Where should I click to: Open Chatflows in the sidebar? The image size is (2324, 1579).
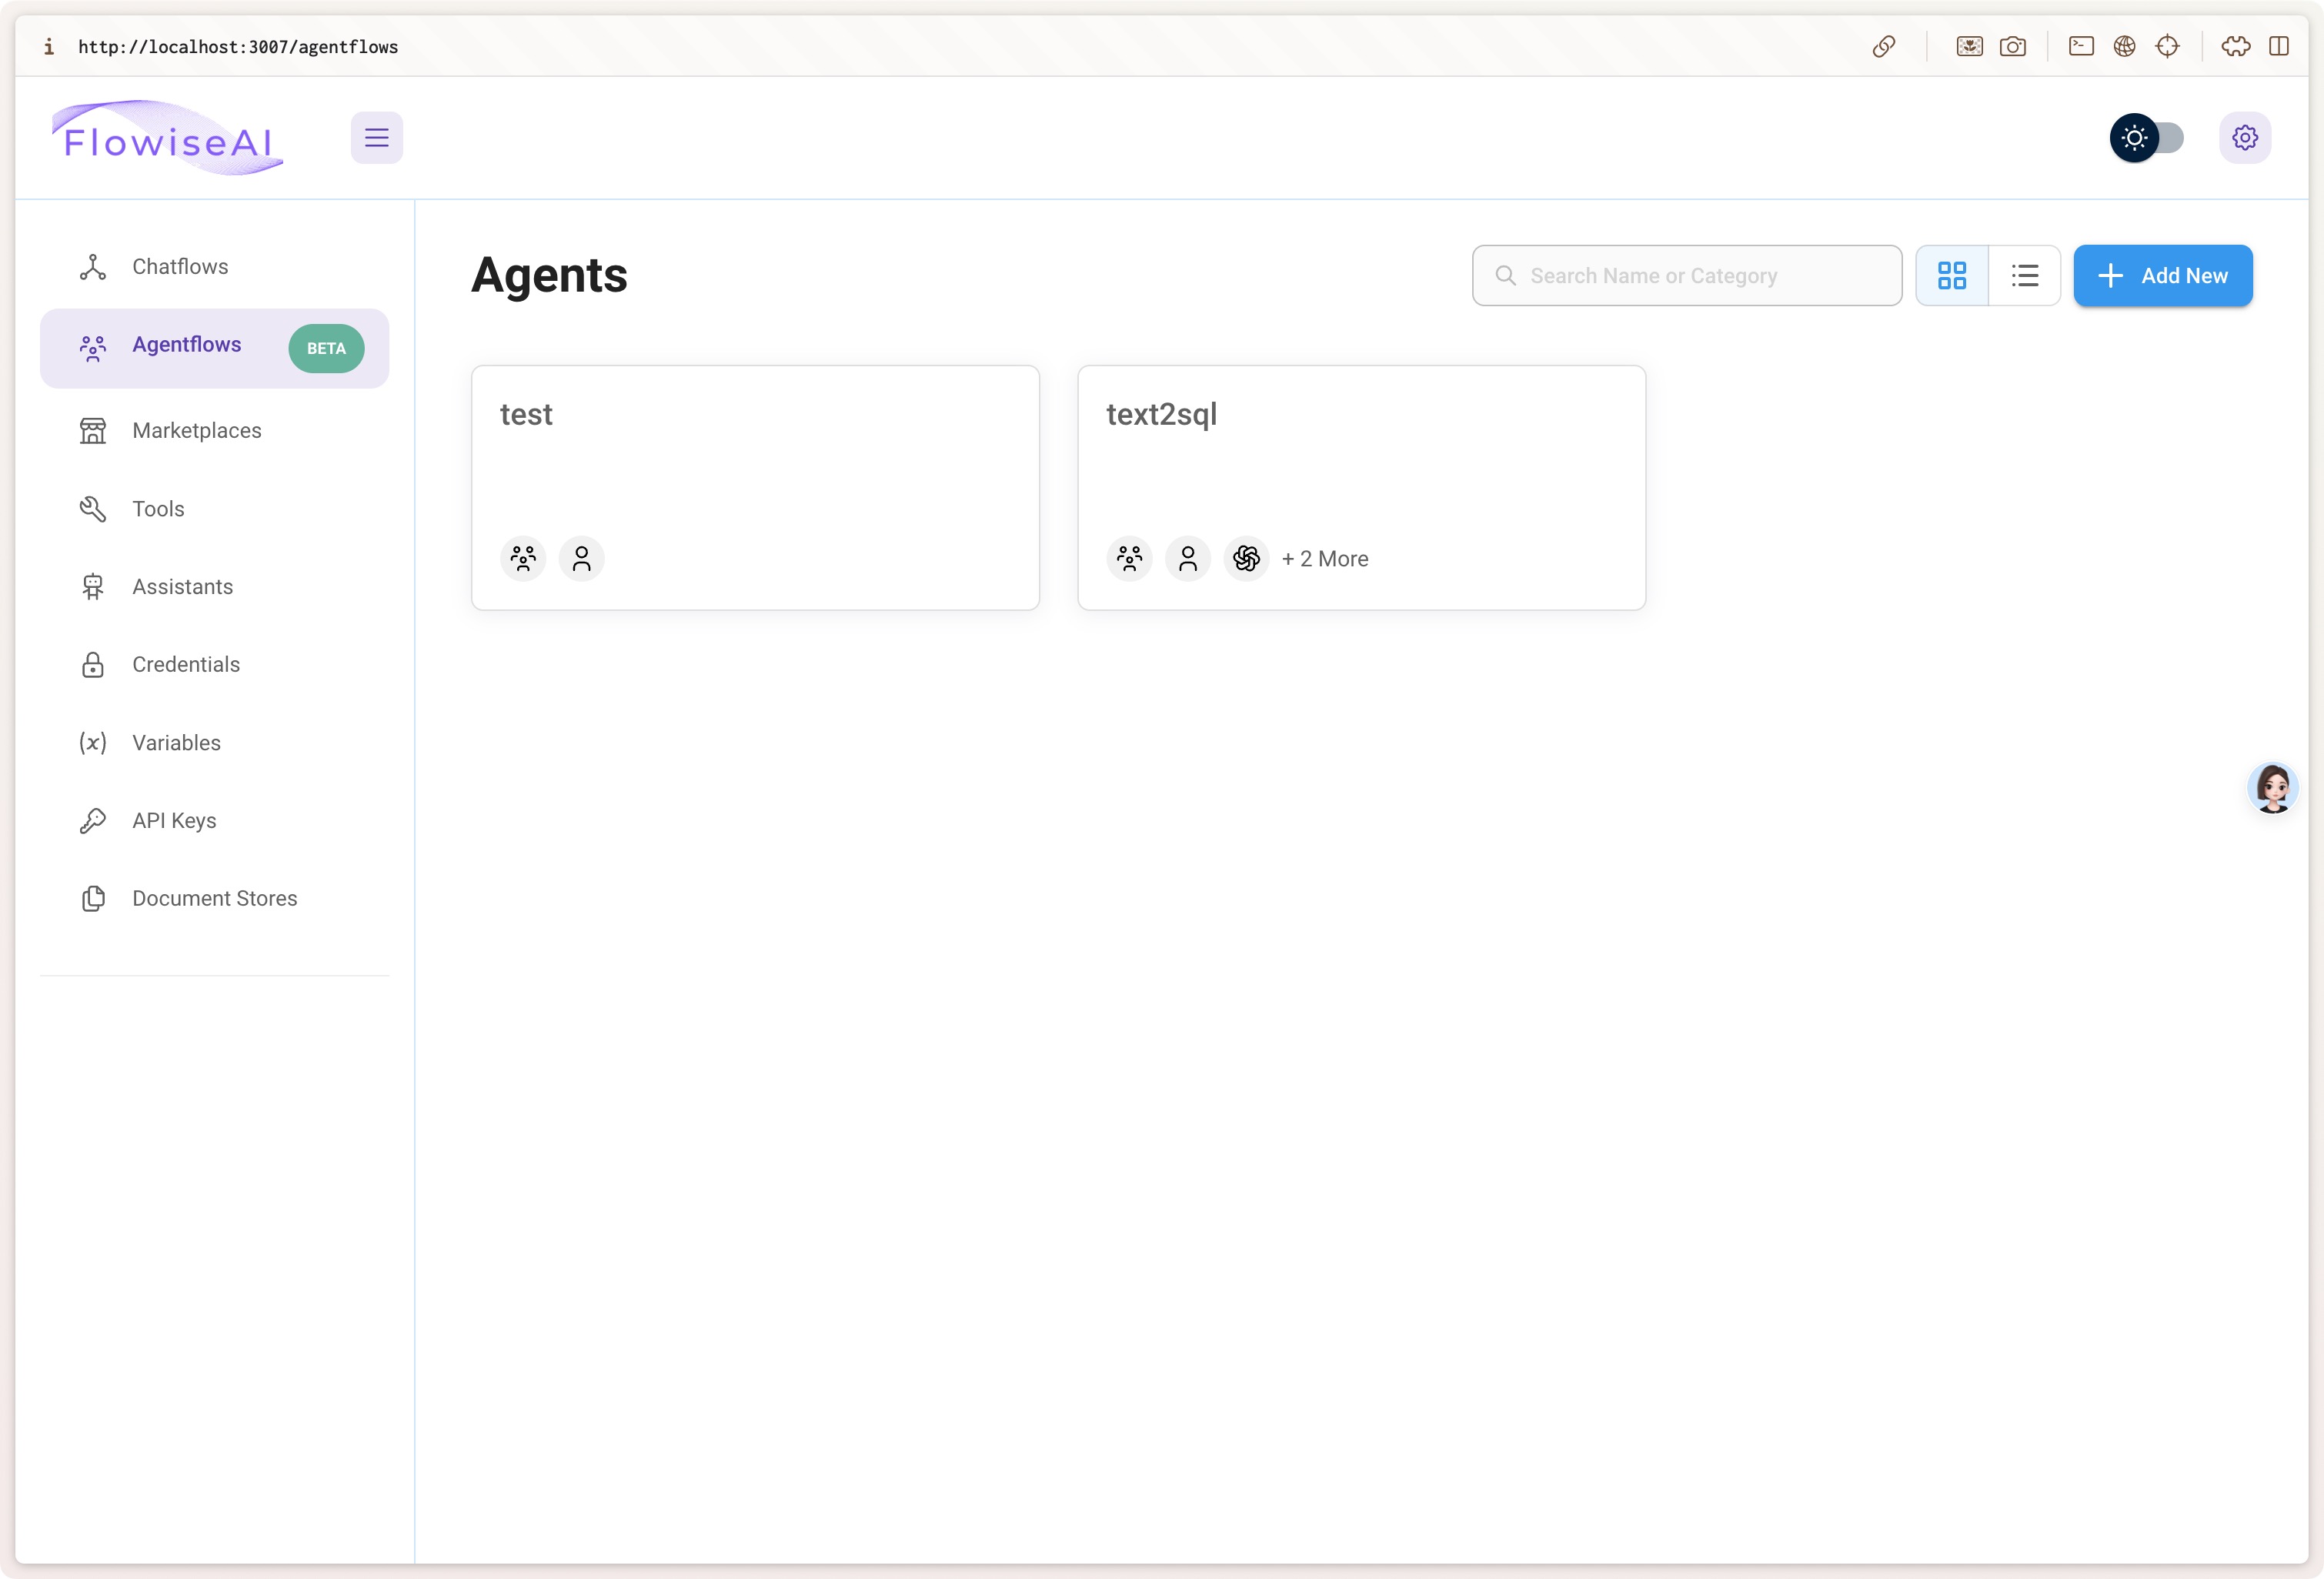[x=180, y=267]
